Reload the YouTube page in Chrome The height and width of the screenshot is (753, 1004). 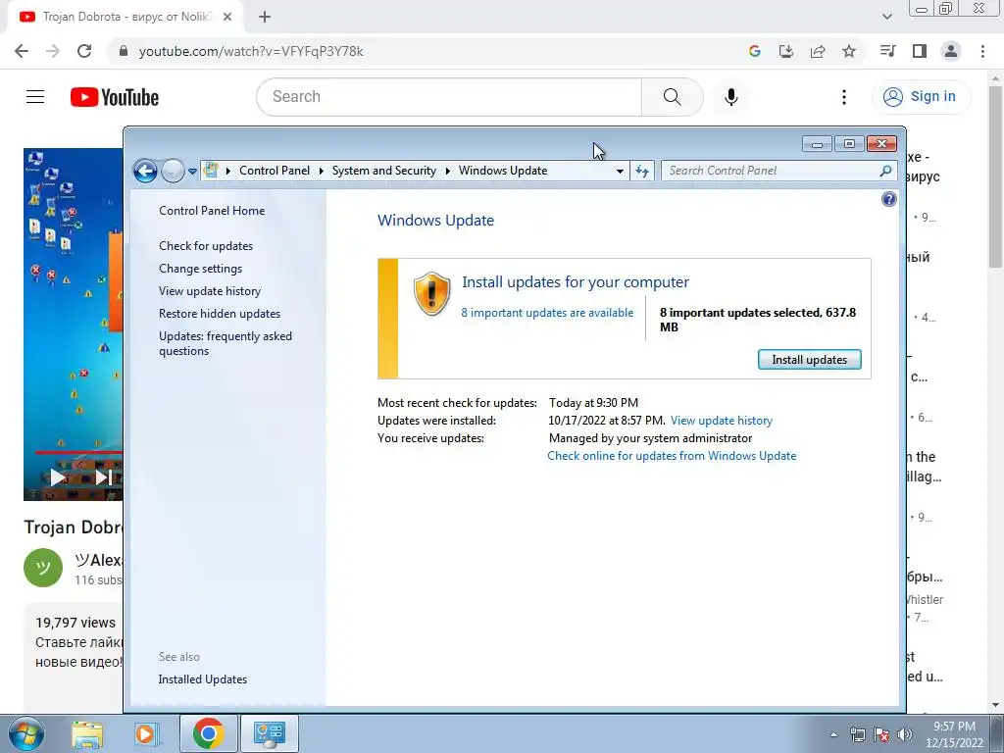point(84,51)
